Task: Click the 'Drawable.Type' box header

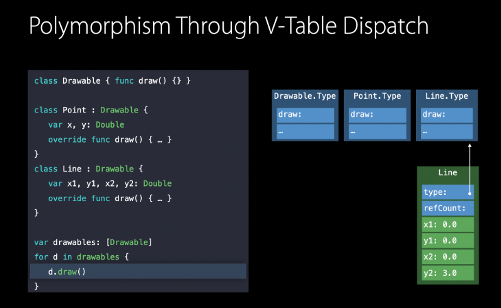Action: [305, 96]
